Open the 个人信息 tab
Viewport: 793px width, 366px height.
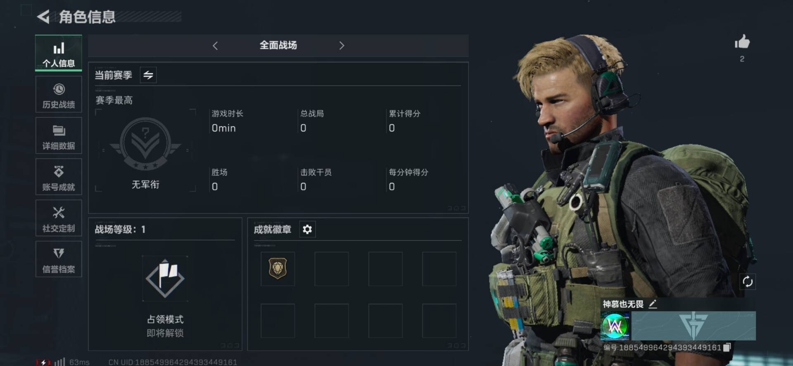tap(59, 53)
